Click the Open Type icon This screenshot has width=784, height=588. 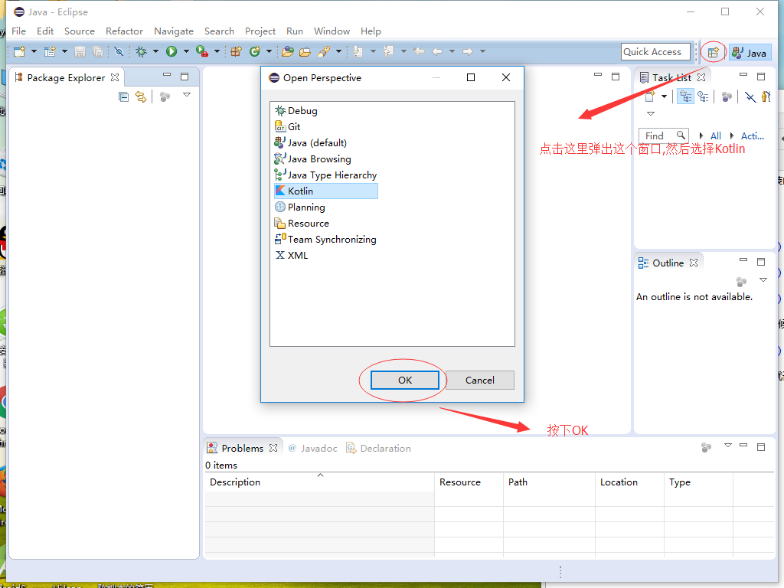point(288,51)
